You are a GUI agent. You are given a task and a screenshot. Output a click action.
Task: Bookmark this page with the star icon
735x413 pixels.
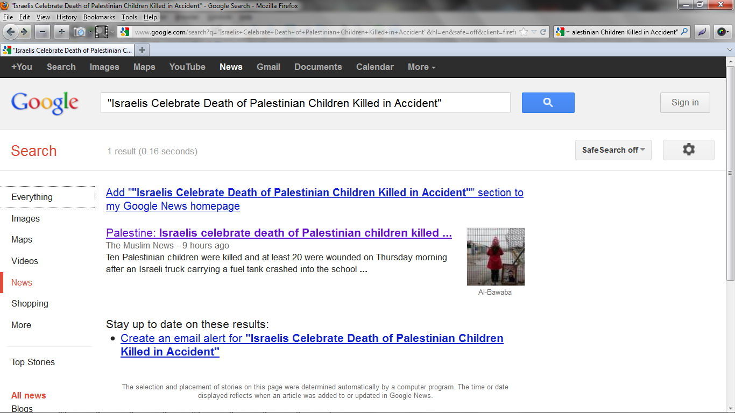click(523, 32)
